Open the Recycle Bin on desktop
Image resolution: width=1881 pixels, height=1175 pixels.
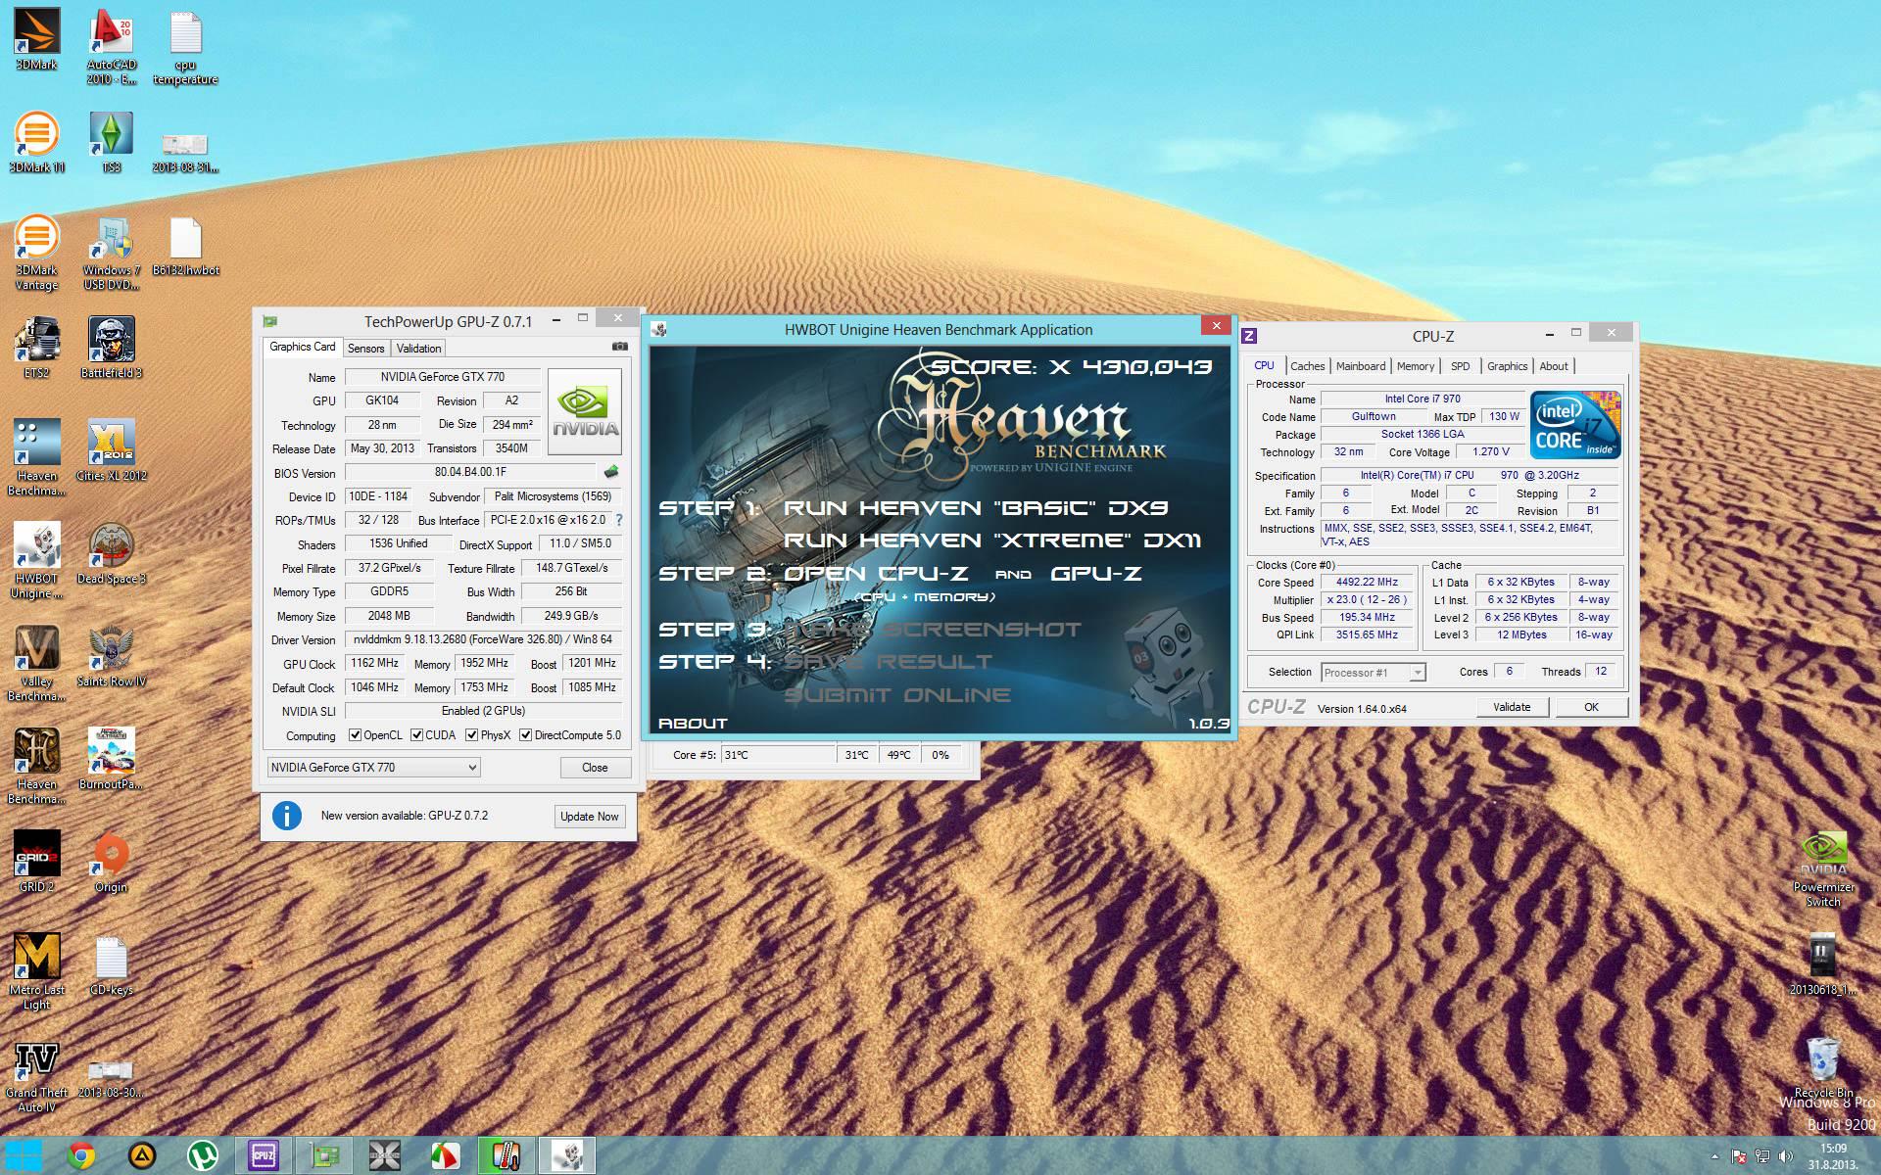click(x=1823, y=1067)
